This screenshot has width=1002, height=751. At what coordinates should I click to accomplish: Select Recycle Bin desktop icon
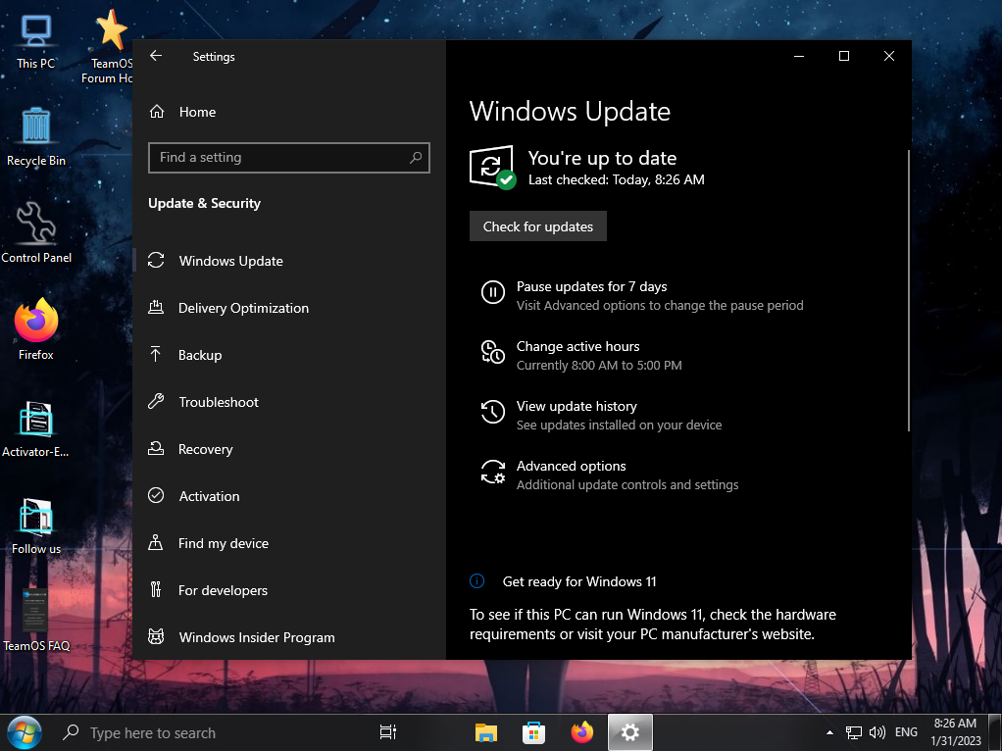[x=35, y=137]
